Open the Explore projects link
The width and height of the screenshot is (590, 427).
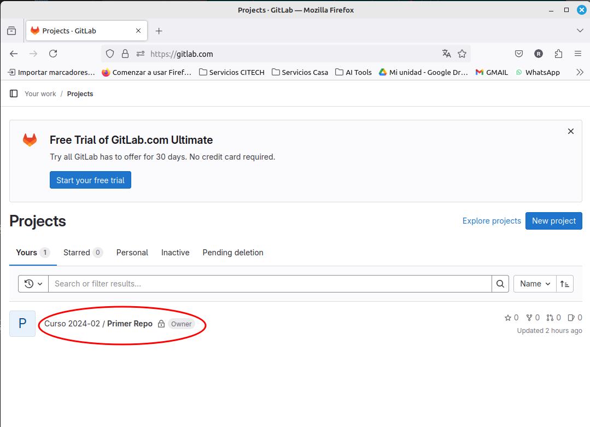pyautogui.click(x=492, y=221)
